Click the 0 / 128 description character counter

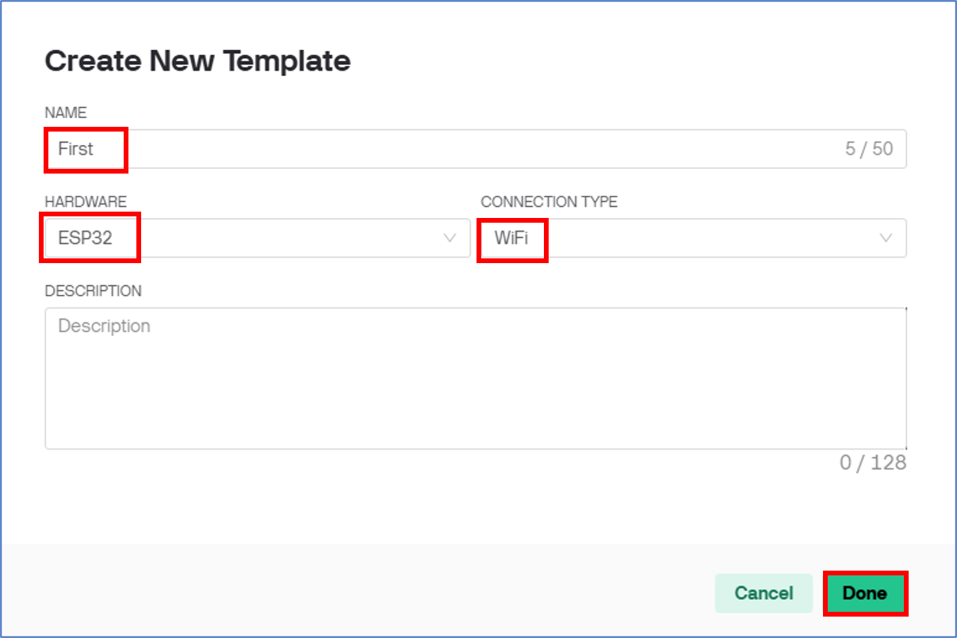pyautogui.click(x=873, y=462)
